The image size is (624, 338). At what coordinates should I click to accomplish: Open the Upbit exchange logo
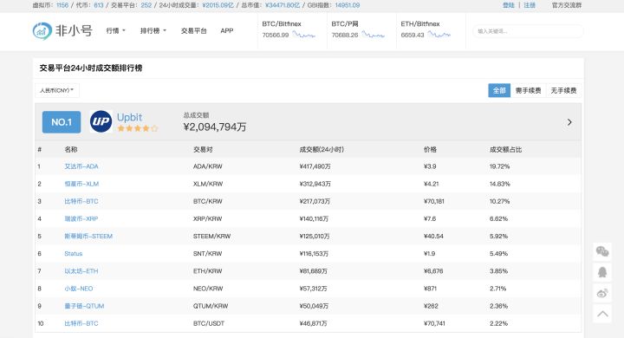click(x=101, y=121)
